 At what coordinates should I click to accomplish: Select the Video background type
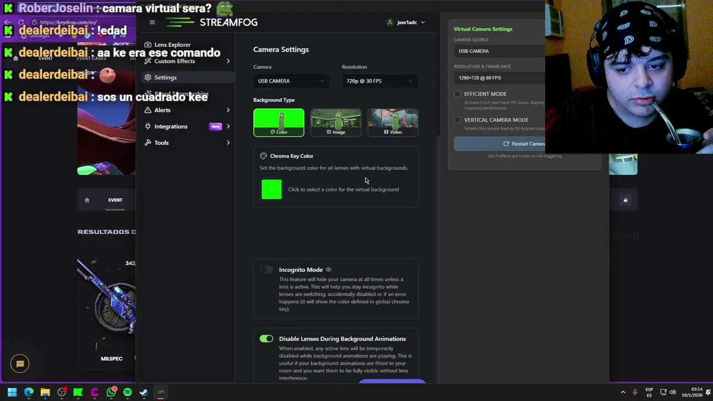393,123
